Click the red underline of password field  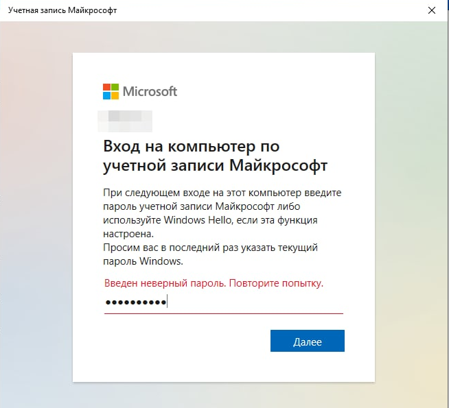[x=224, y=313]
